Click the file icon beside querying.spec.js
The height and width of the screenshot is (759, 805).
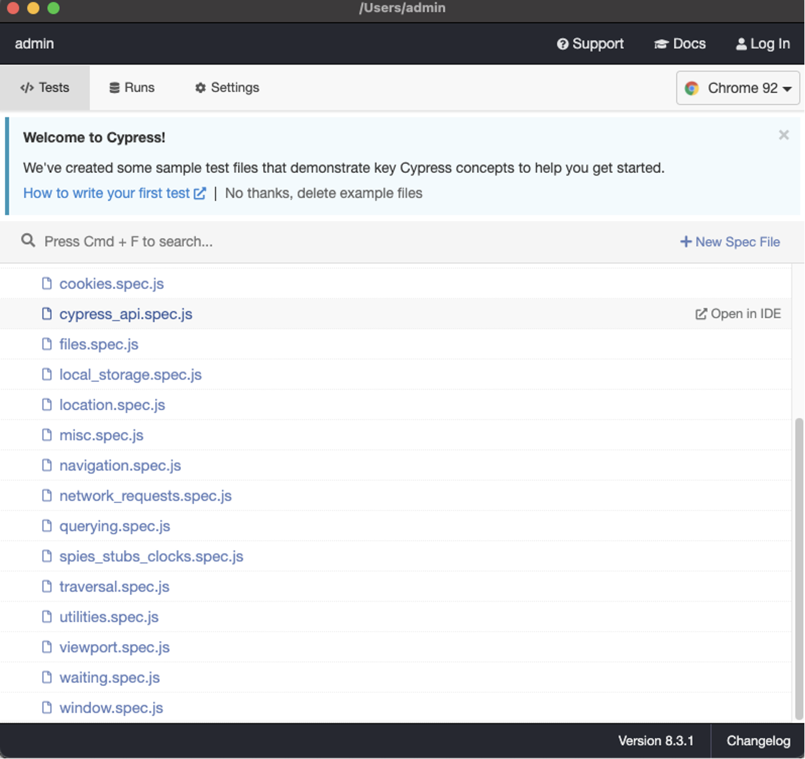(x=47, y=526)
